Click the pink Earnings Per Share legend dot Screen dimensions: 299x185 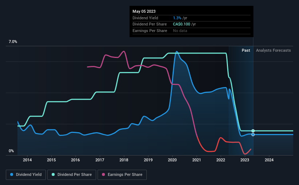pos(103,174)
